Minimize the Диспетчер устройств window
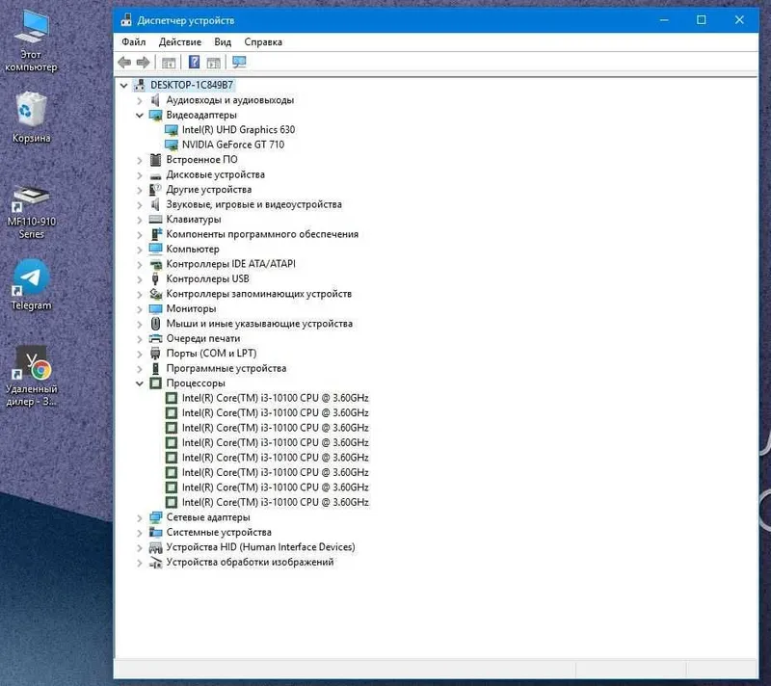771x686 pixels. click(664, 19)
